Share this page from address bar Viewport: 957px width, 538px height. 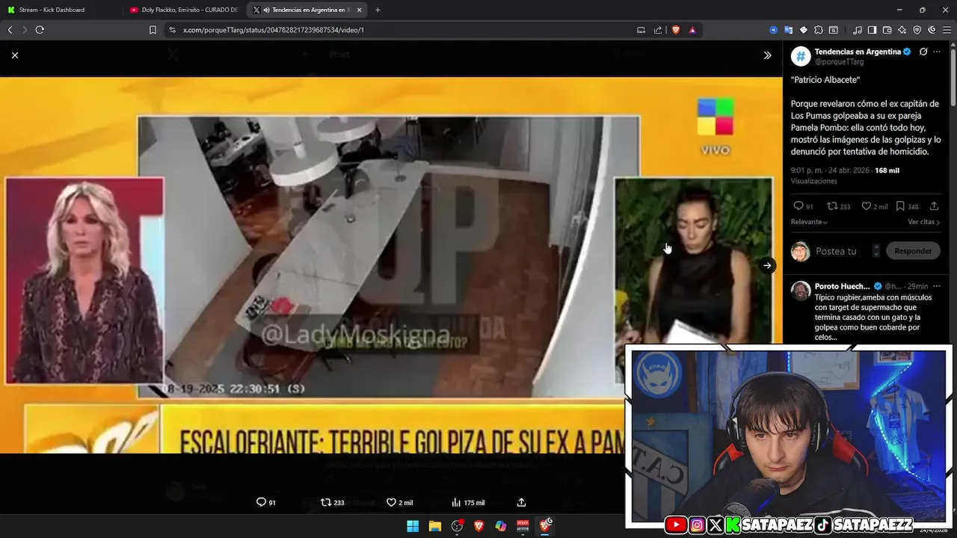pyautogui.click(x=658, y=30)
